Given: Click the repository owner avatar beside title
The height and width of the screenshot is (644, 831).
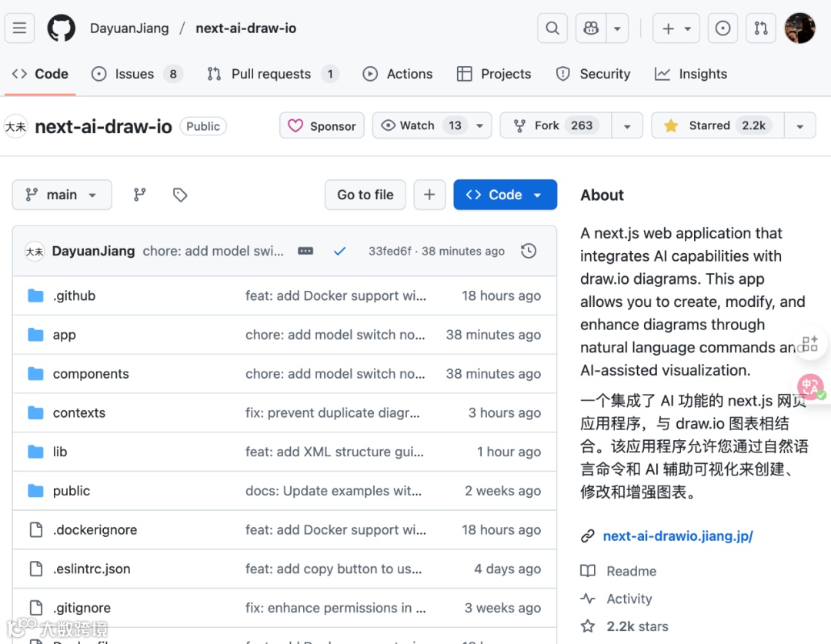Looking at the screenshot, I should click(16, 126).
